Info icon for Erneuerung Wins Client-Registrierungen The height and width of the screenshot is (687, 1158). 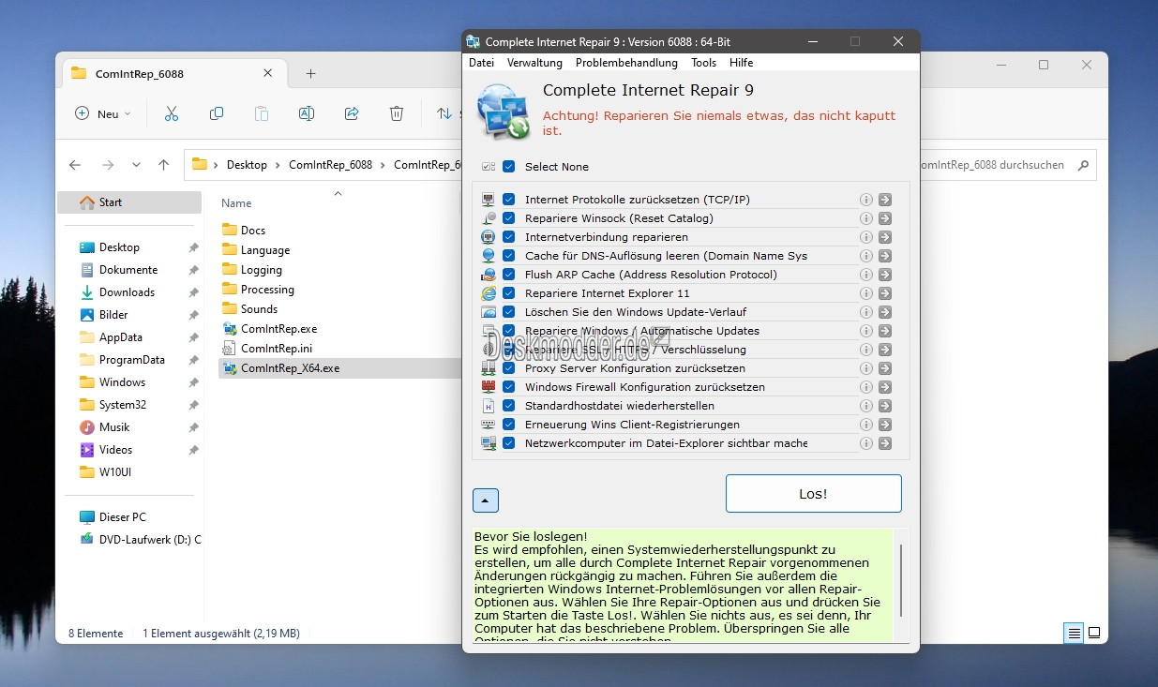point(866,425)
